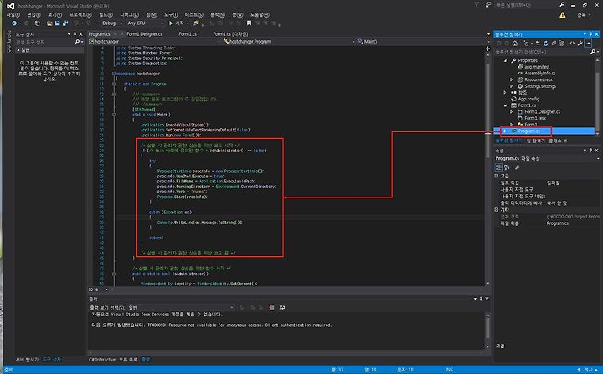Select AssemblyInfo.cs in Solution Explorer
Screen dimensions: 603x374
point(540,73)
